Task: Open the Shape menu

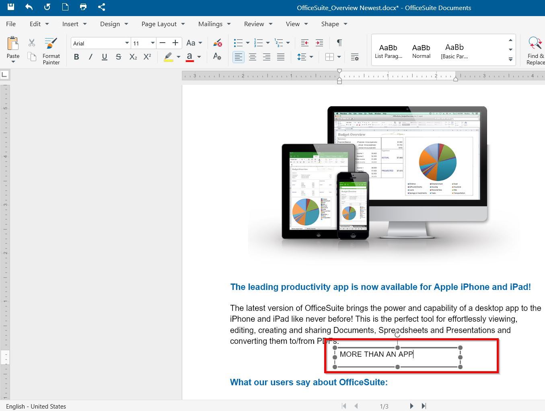Action: click(334, 24)
